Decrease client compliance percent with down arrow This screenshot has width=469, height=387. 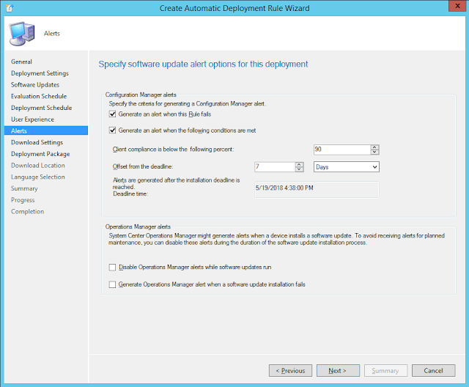(374, 152)
